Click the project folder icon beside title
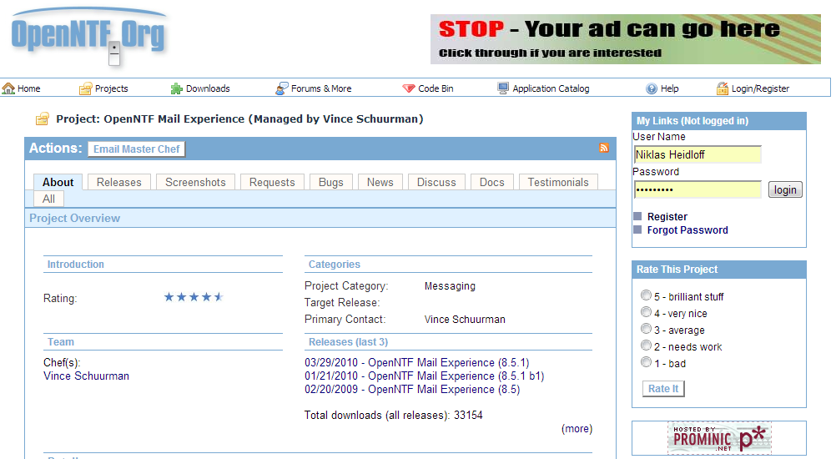This screenshot has width=836, height=459. coord(43,119)
